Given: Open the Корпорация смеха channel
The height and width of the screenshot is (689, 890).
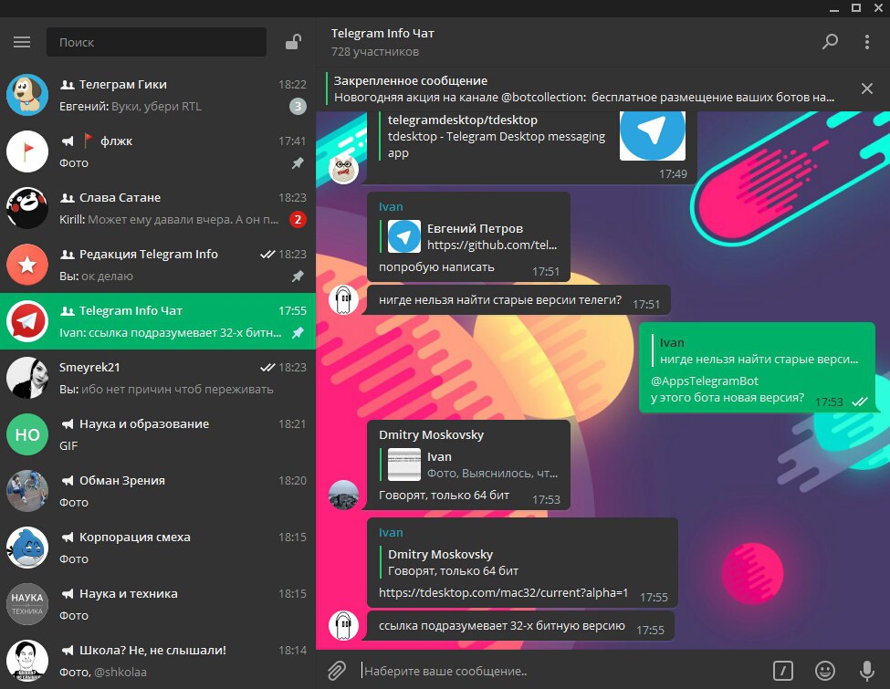Looking at the screenshot, I should coord(158,548).
